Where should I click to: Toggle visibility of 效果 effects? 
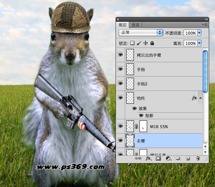coord(135,109)
